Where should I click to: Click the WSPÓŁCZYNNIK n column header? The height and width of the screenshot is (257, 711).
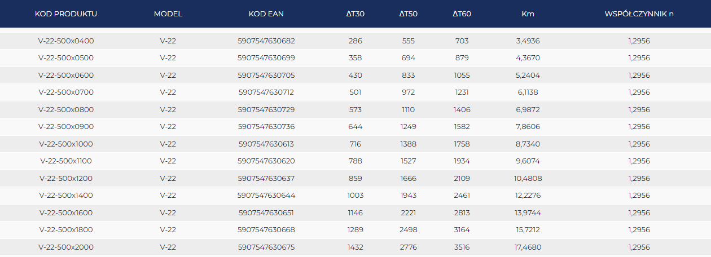click(639, 14)
